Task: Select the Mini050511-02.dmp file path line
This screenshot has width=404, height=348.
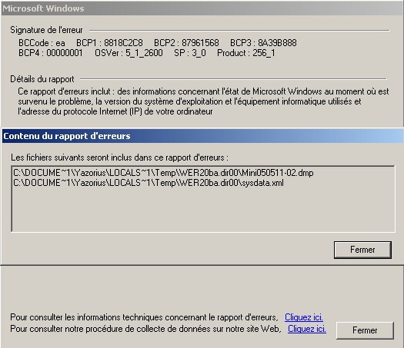Action: [163, 173]
